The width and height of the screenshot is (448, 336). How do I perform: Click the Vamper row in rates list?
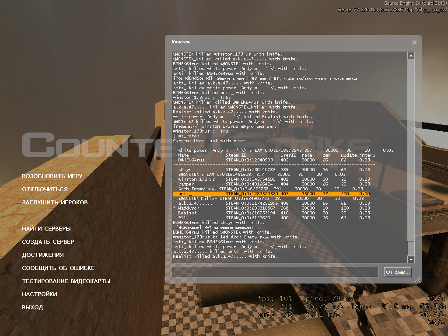(x=274, y=184)
